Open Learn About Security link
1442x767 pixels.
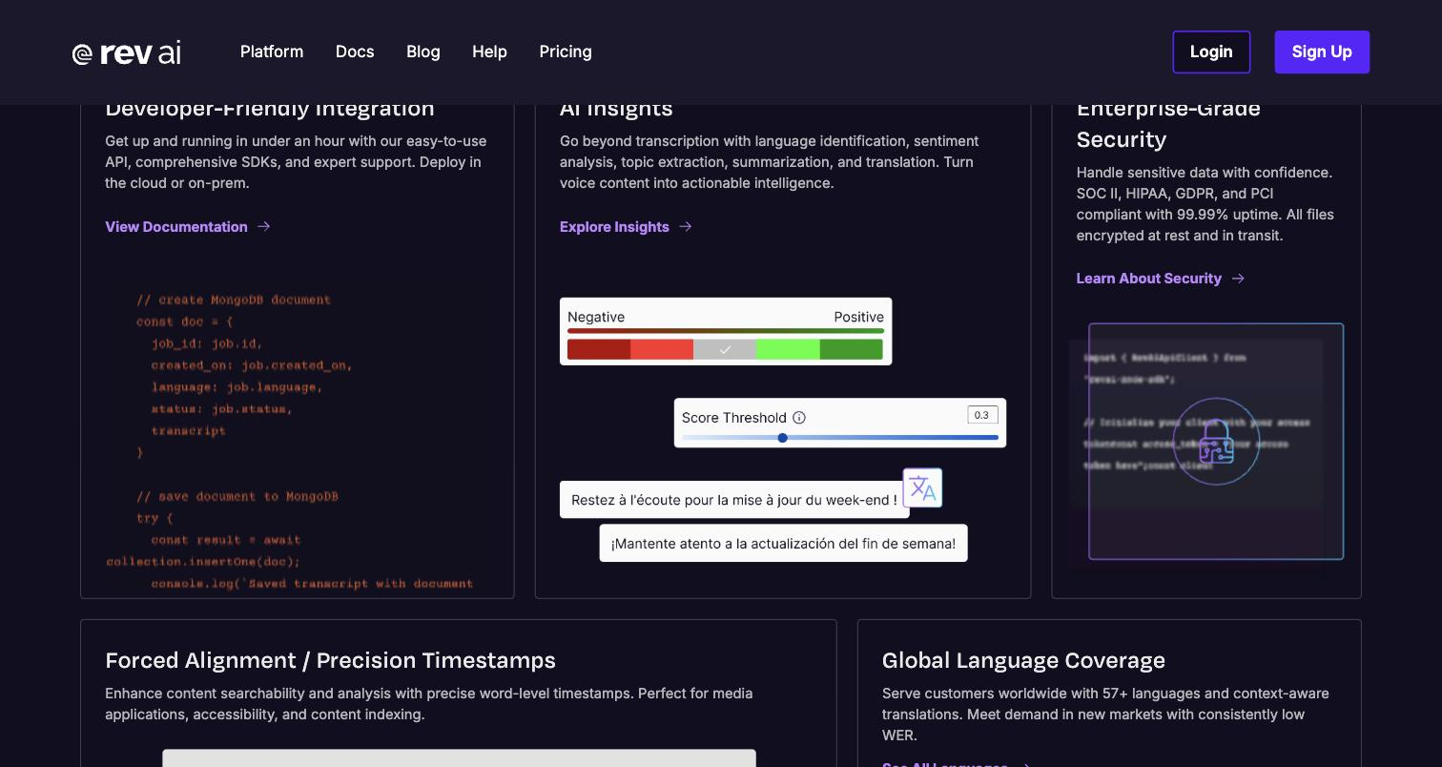point(1149,278)
